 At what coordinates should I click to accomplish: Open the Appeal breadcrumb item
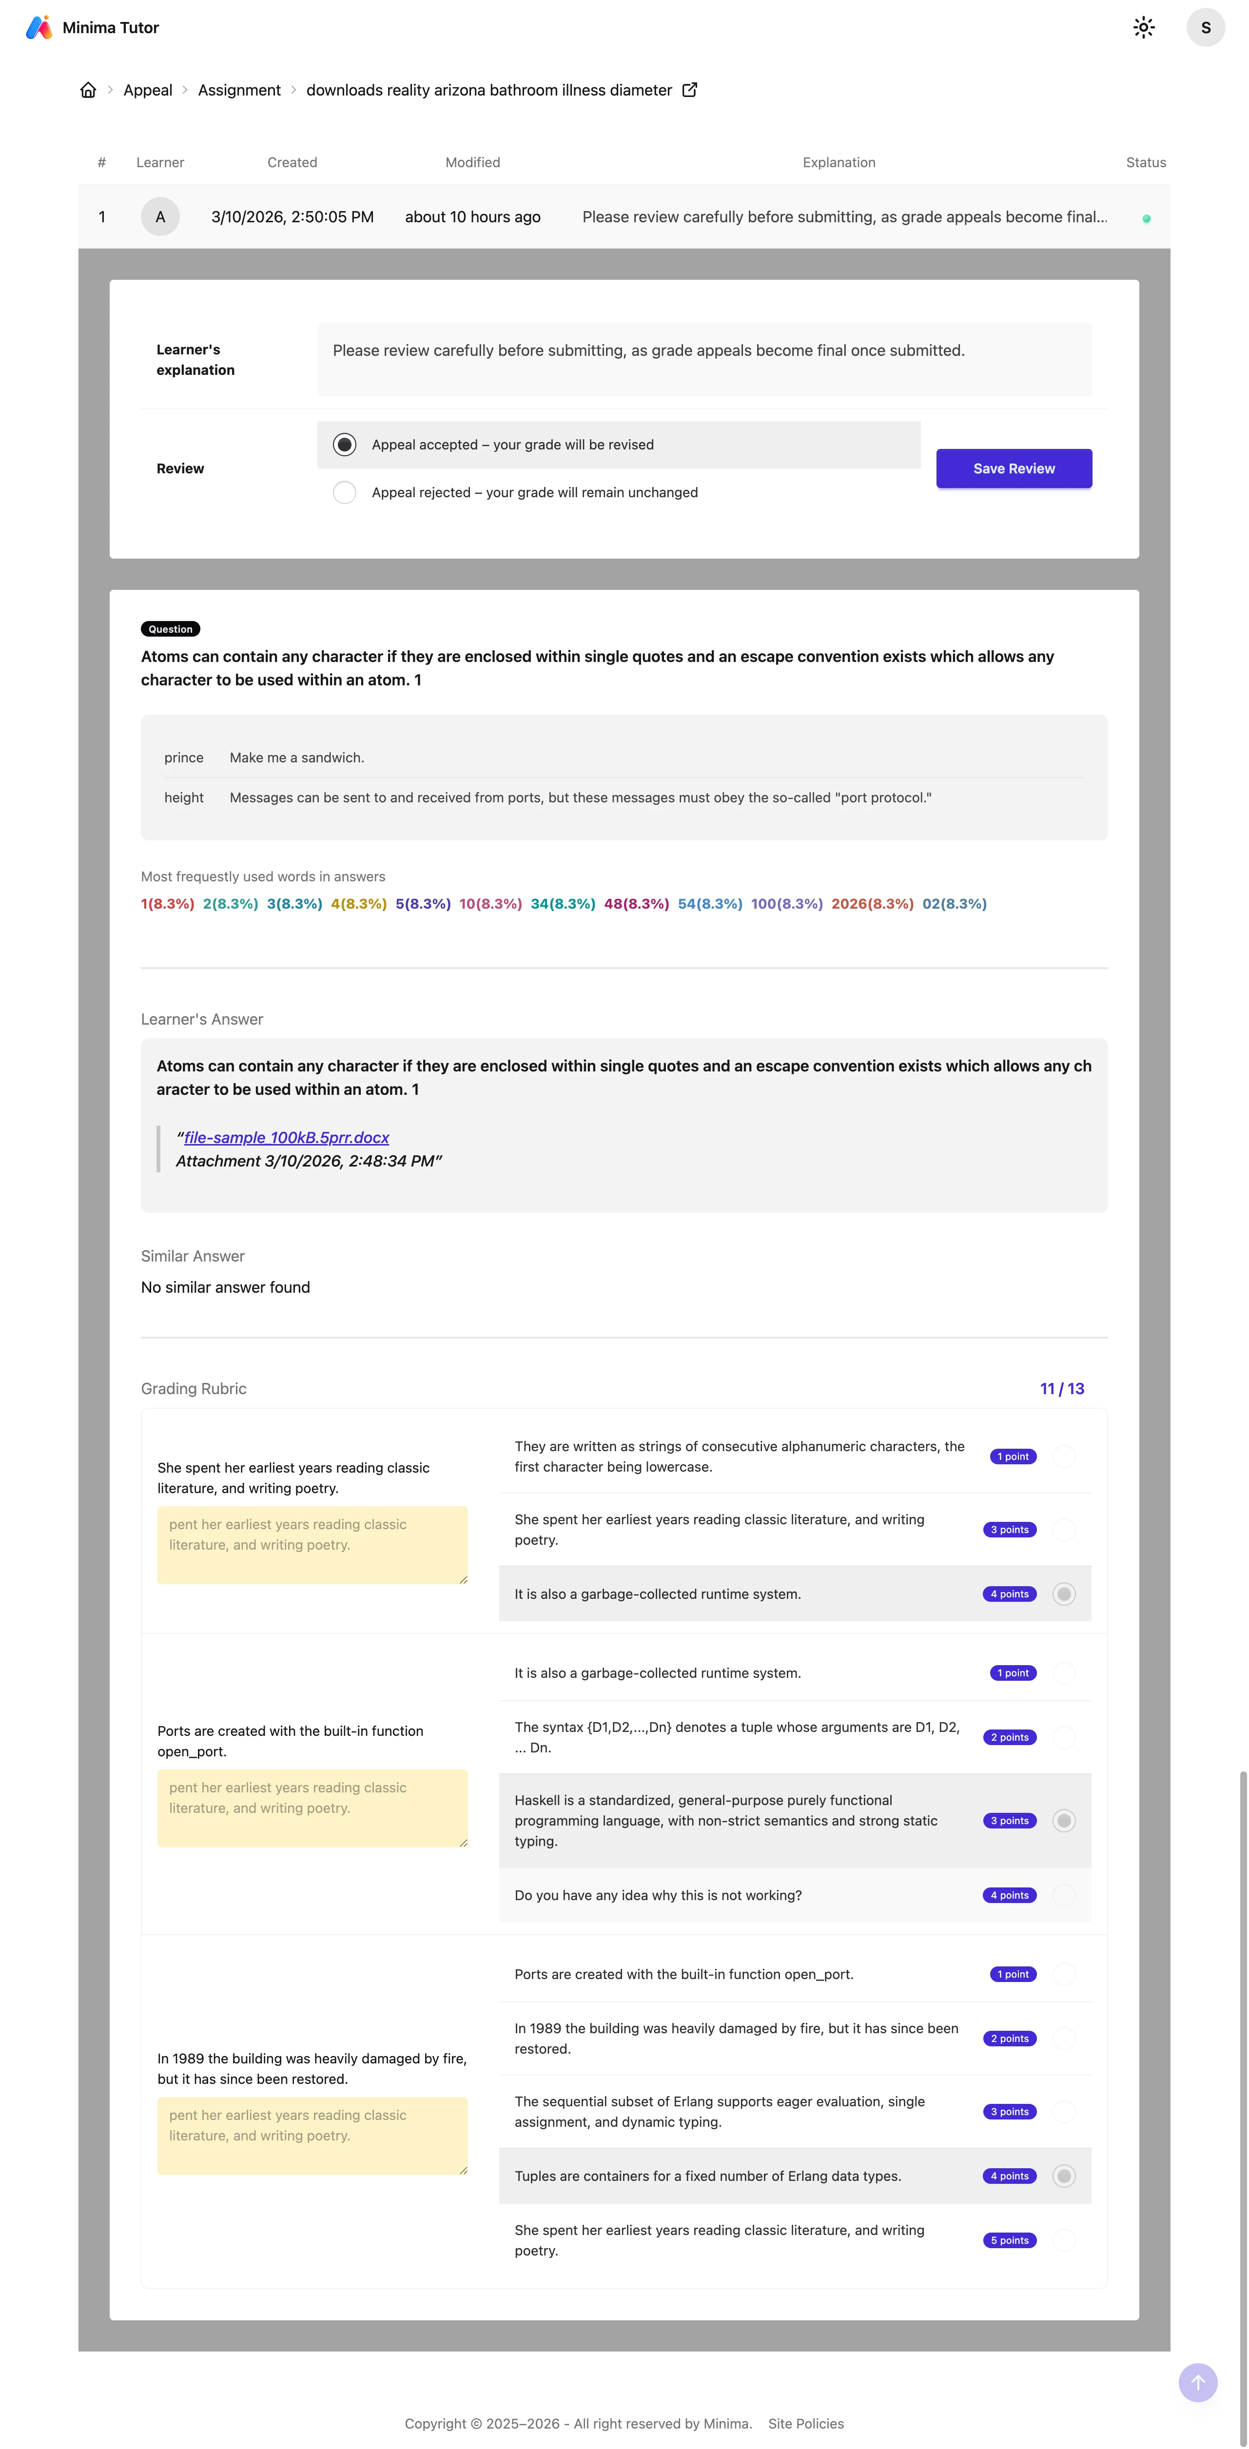coord(147,90)
